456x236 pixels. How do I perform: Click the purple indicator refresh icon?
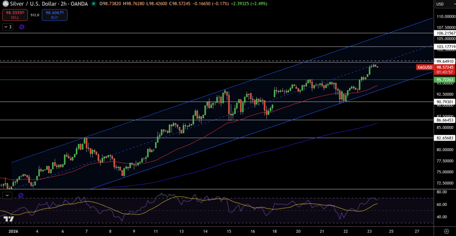click(22, 27)
